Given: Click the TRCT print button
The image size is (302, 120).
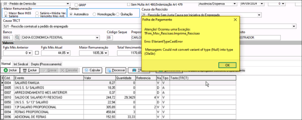Looking at the screenshot, I should click(139, 70).
